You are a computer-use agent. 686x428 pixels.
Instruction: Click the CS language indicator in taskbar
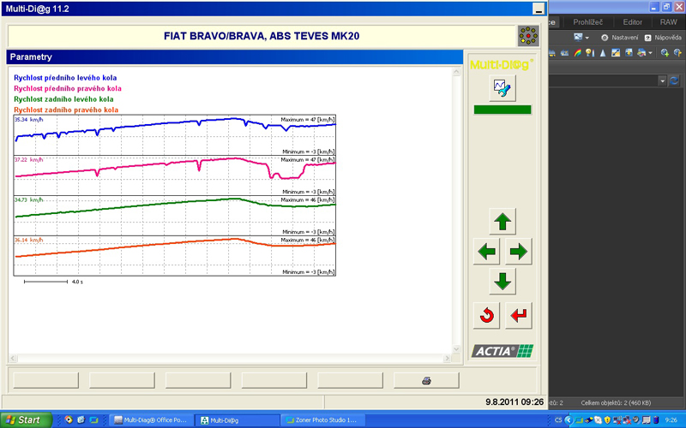(558, 420)
